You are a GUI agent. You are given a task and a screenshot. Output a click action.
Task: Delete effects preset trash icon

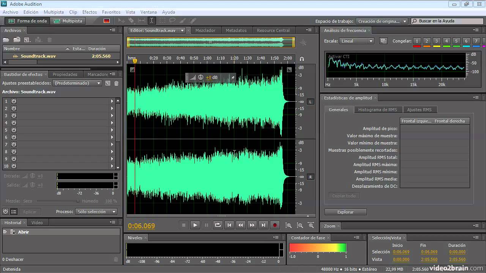click(117, 83)
